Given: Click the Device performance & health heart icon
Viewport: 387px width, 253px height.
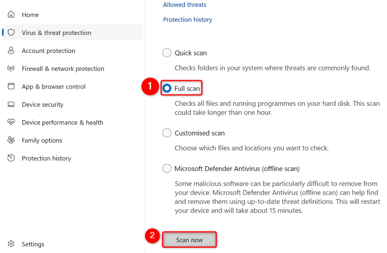Looking at the screenshot, I should pos(11,123).
